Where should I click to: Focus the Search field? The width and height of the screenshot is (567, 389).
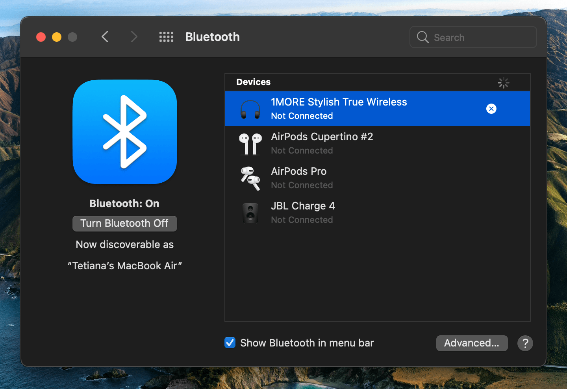(x=473, y=37)
